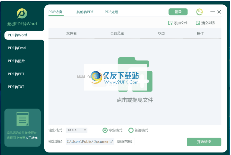Click the 页数范围 column header
The image size is (231, 155).
pyautogui.click(x=117, y=33)
